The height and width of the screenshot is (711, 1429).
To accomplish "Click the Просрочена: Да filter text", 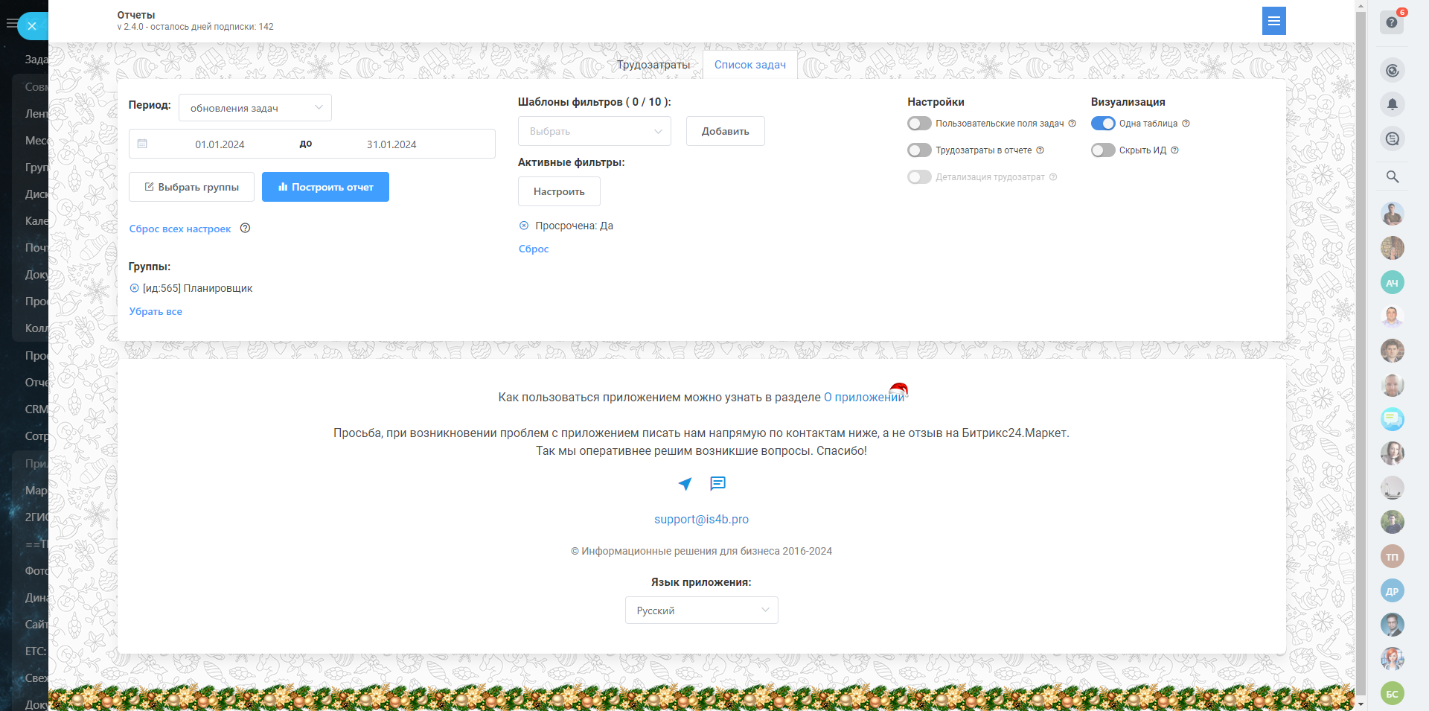I will point(574,226).
